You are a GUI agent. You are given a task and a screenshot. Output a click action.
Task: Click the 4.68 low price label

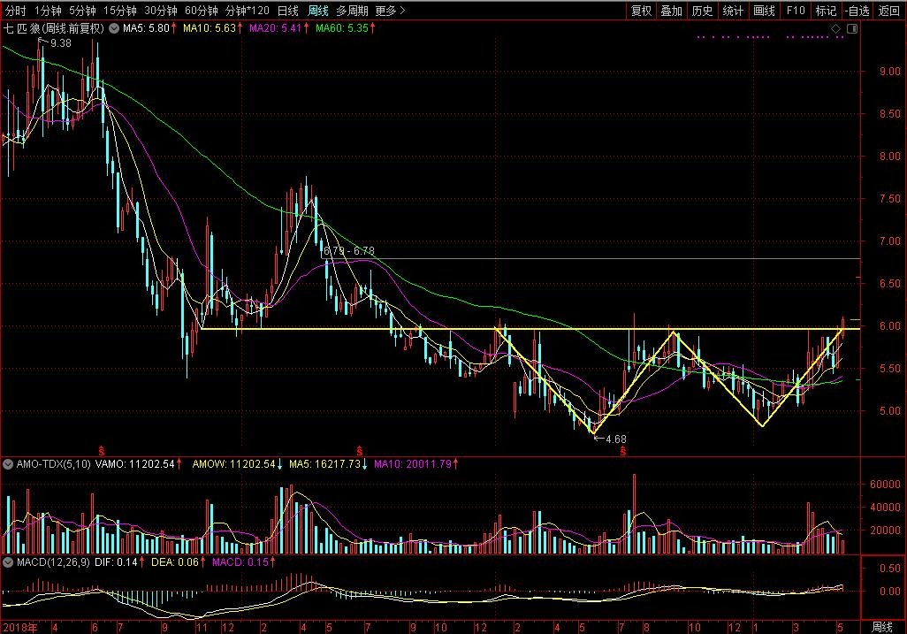coord(615,439)
